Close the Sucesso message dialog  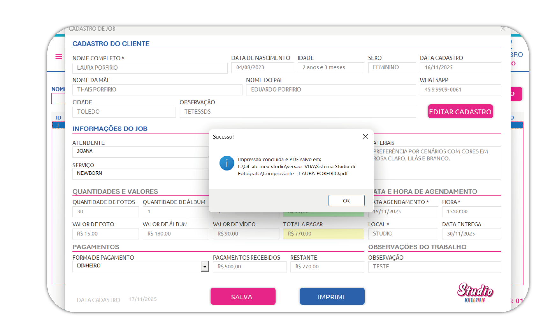(x=365, y=136)
